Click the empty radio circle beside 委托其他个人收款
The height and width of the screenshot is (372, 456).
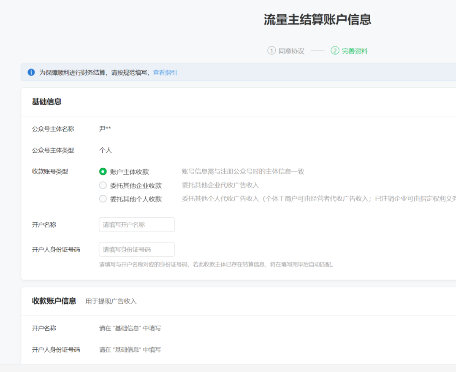click(103, 198)
